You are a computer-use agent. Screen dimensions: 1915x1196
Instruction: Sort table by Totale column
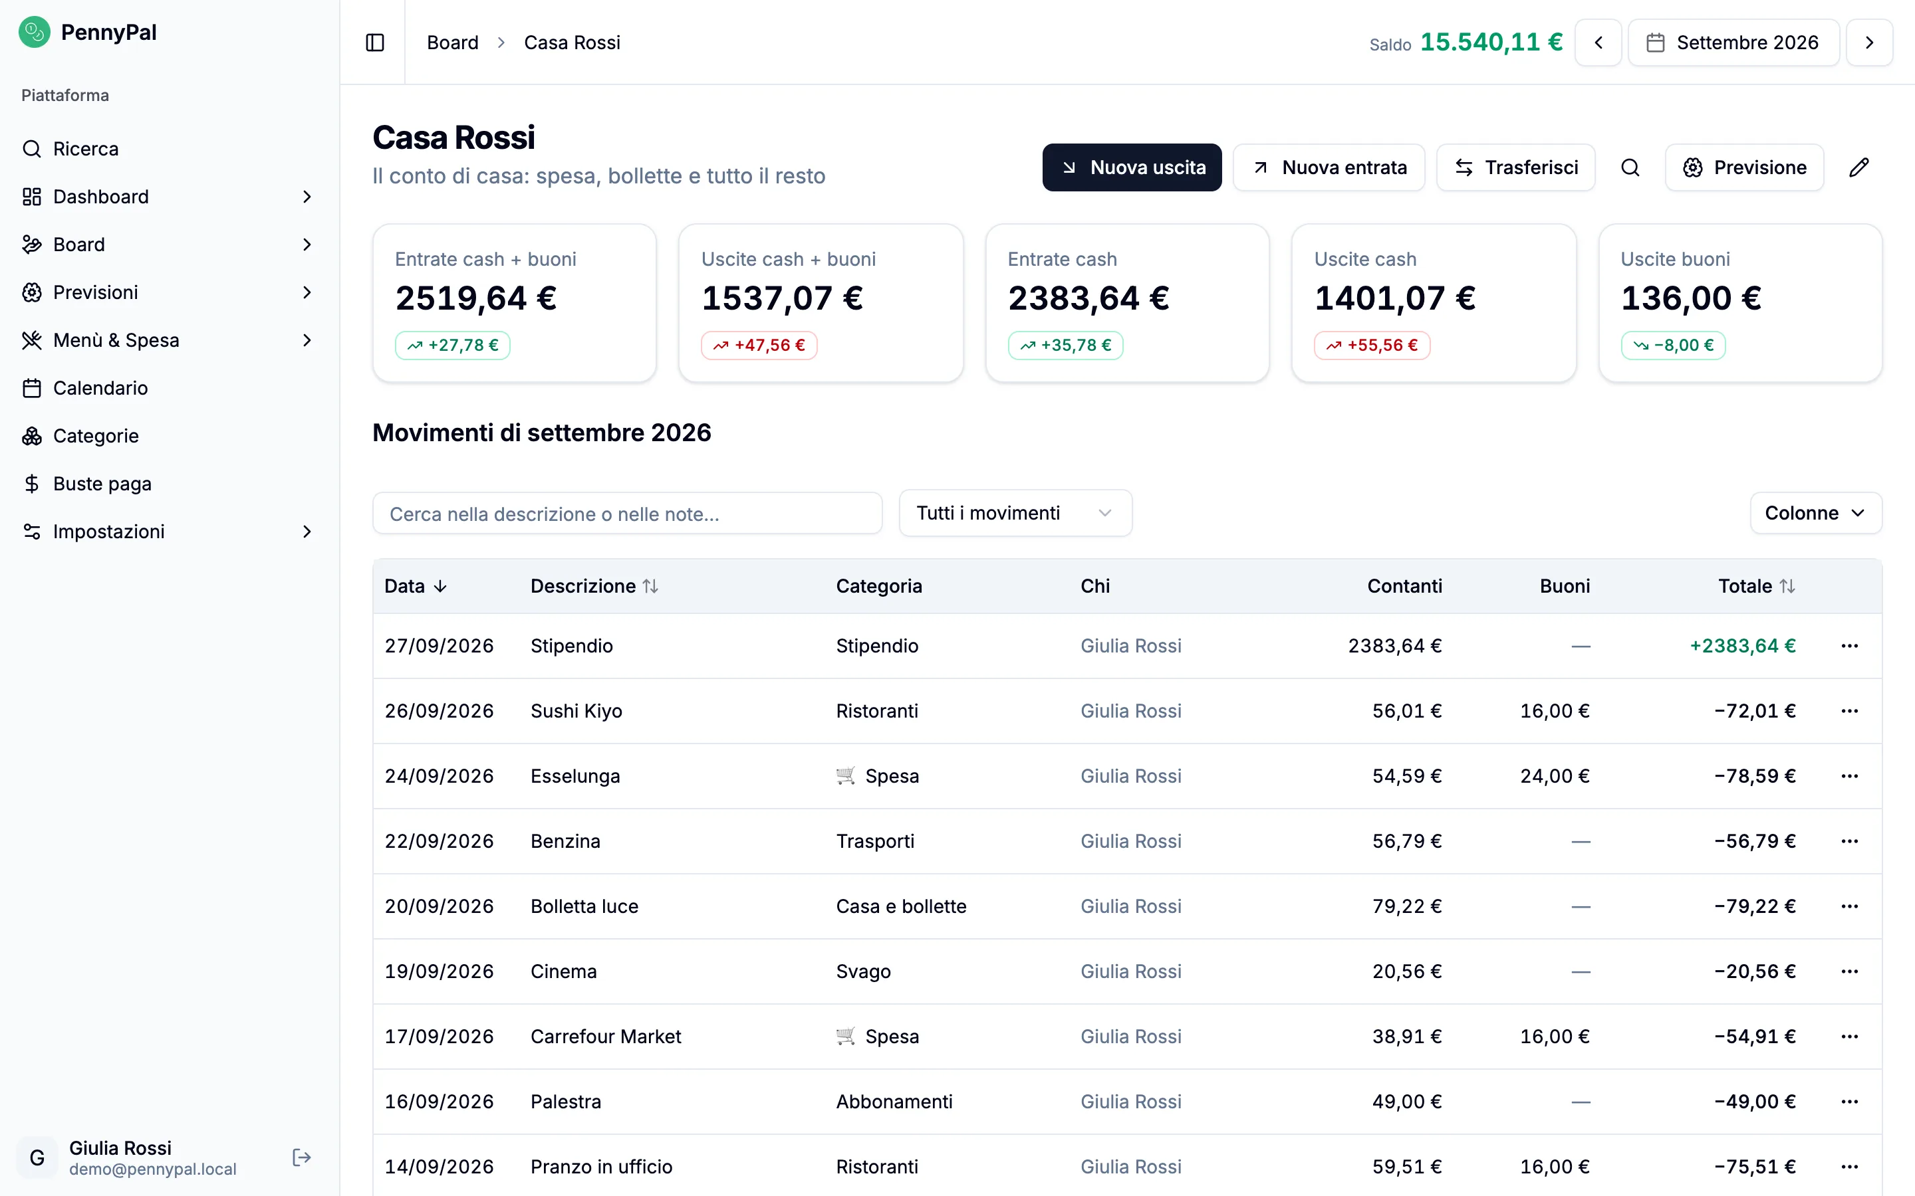(1756, 586)
